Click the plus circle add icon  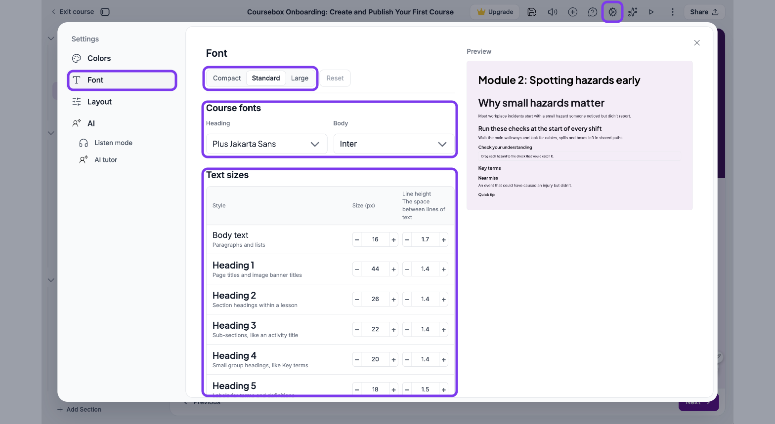(572, 12)
